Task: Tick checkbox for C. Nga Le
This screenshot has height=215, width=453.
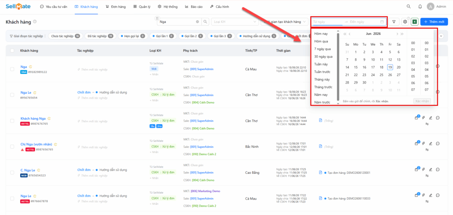Action: coord(12,173)
